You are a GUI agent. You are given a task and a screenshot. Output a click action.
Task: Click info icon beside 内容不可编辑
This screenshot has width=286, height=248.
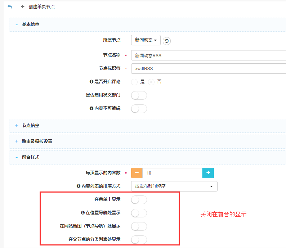[91, 108]
